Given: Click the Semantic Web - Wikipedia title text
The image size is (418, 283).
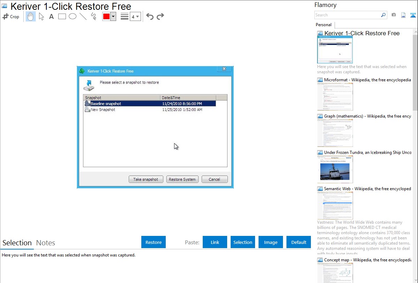Looking at the screenshot, I should point(367,188).
